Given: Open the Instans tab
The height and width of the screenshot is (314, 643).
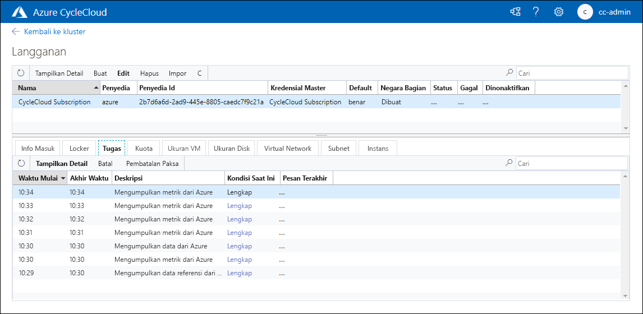Looking at the screenshot, I should pyautogui.click(x=378, y=149).
